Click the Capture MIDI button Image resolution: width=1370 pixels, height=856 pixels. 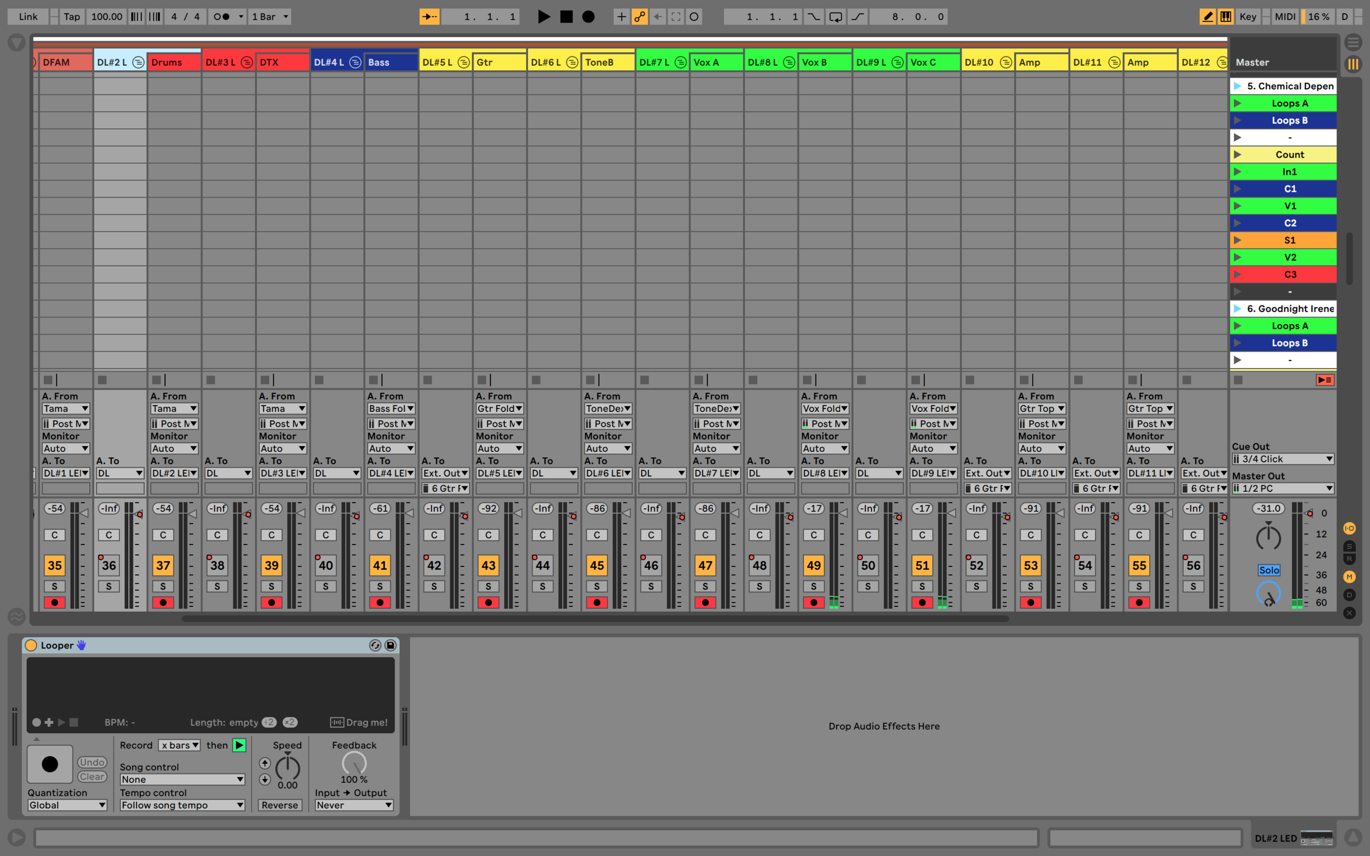(676, 16)
